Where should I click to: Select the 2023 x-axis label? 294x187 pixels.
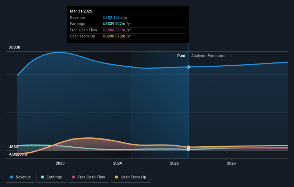[60, 163]
